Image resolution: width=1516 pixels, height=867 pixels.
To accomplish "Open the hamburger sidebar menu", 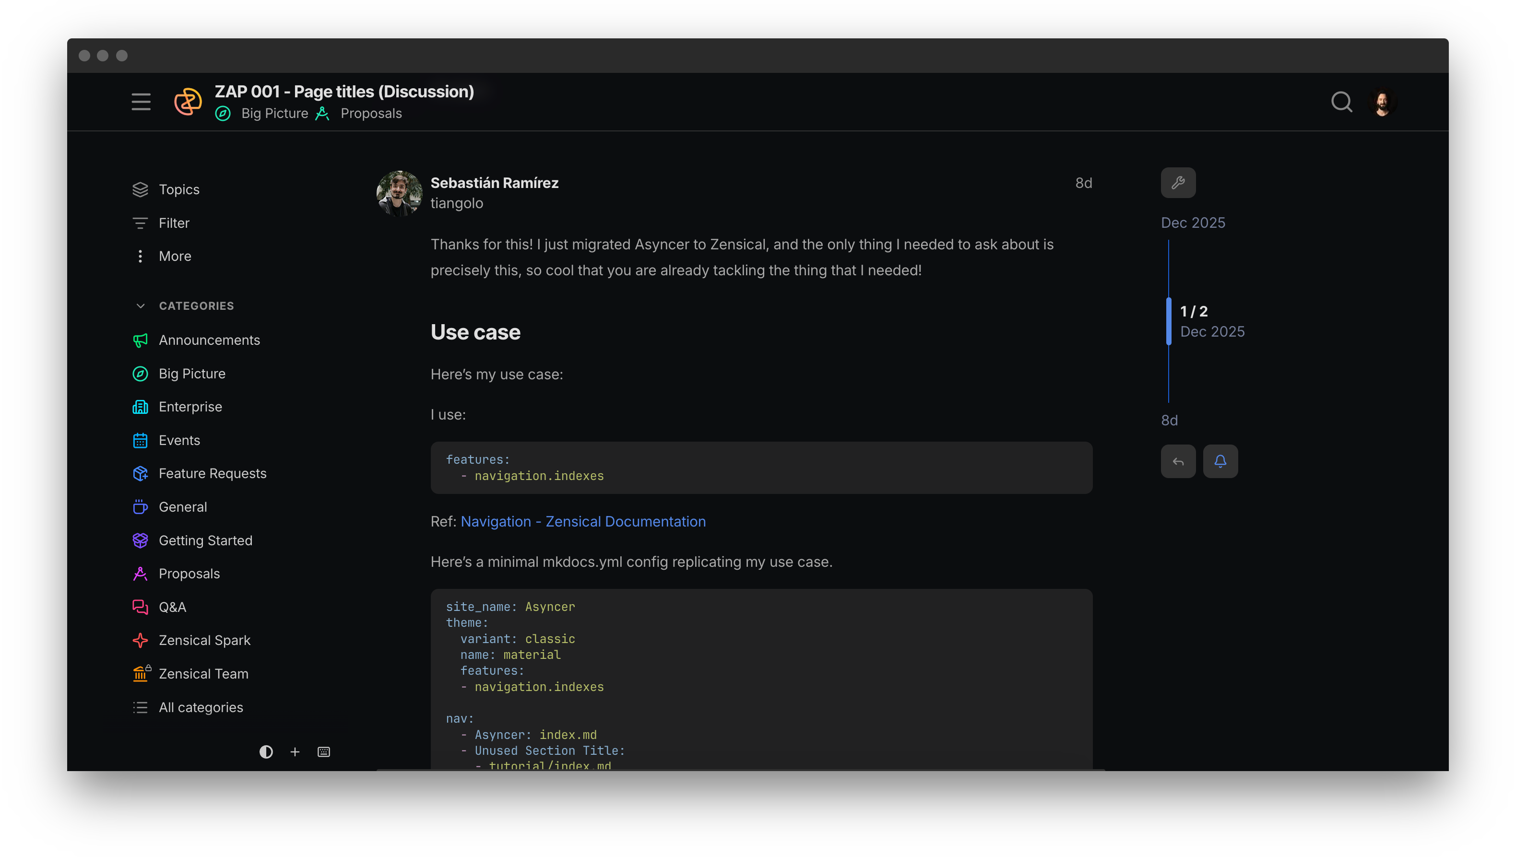I will [x=141, y=102].
